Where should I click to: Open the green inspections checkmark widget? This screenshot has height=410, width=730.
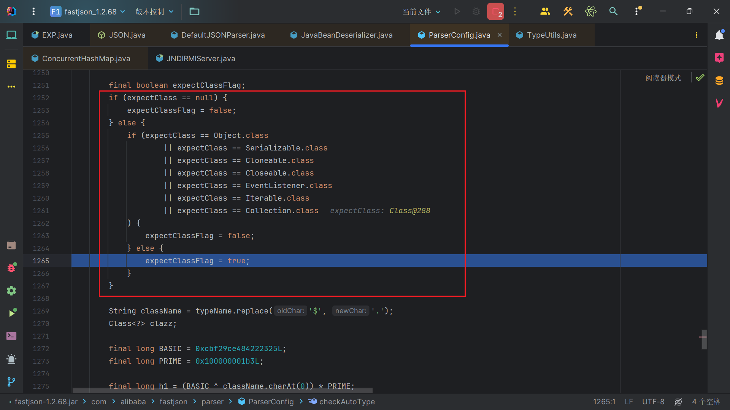tap(700, 78)
